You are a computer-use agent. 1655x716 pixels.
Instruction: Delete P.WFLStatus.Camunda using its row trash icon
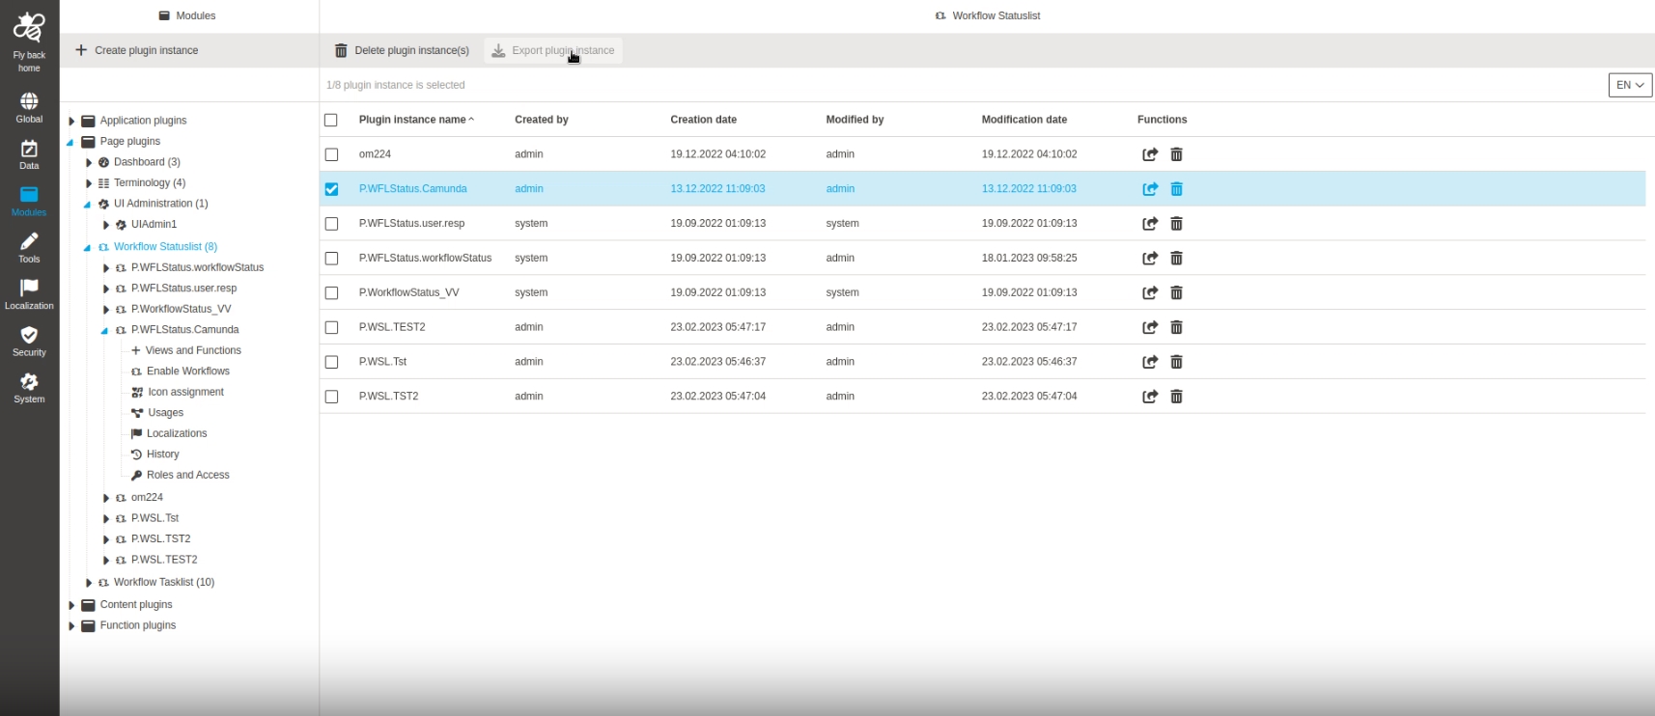coord(1176,189)
